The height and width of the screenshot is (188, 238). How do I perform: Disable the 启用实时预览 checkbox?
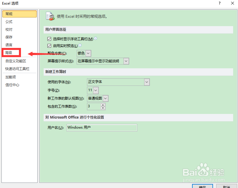pos(49,45)
